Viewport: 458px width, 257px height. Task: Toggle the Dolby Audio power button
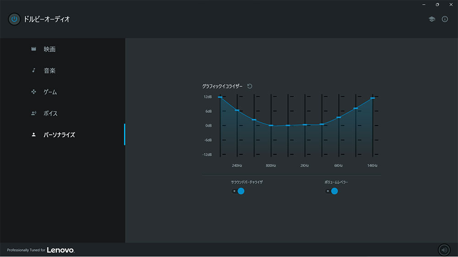point(14,19)
